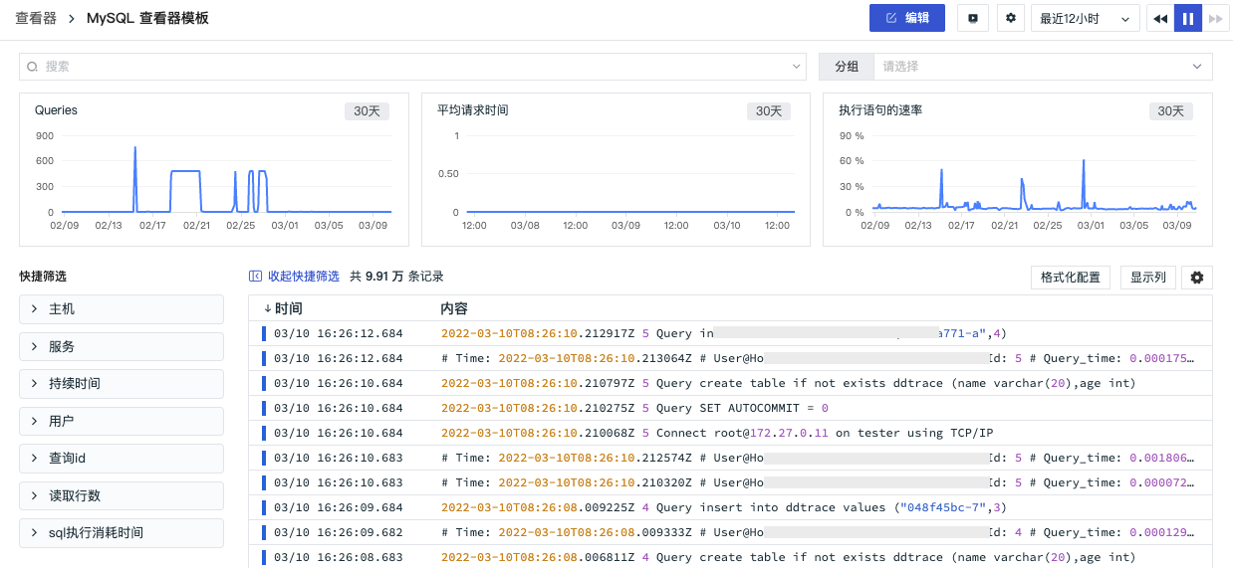This screenshot has height=568, width=1233.
Task: Go to 查看器 breadcrumb link
Action: click(36, 18)
